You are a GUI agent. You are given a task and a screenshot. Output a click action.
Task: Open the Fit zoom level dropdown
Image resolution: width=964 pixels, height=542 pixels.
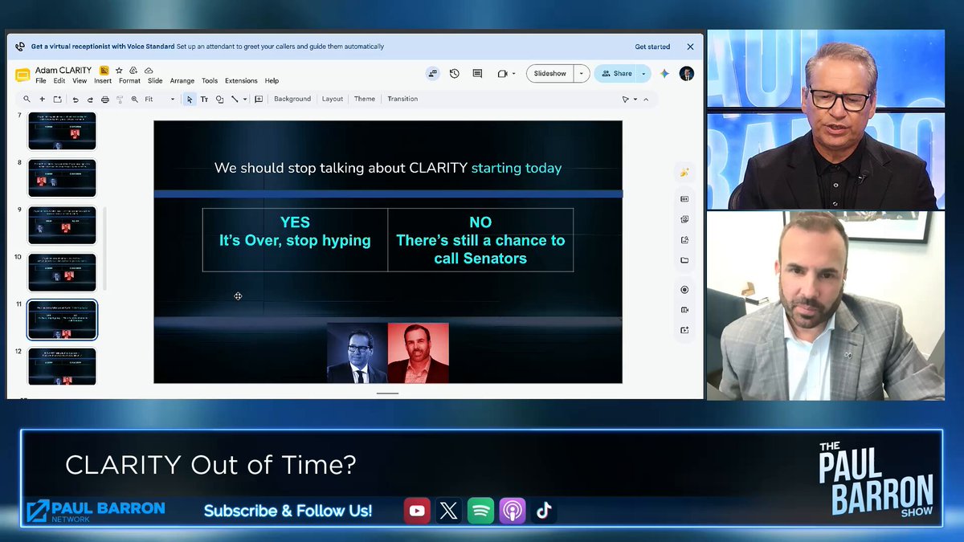click(x=160, y=100)
